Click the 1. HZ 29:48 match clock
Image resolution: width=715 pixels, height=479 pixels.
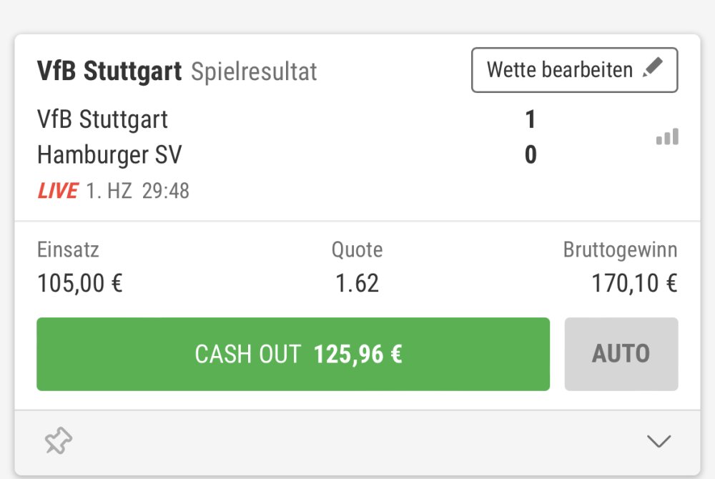pyautogui.click(x=138, y=192)
